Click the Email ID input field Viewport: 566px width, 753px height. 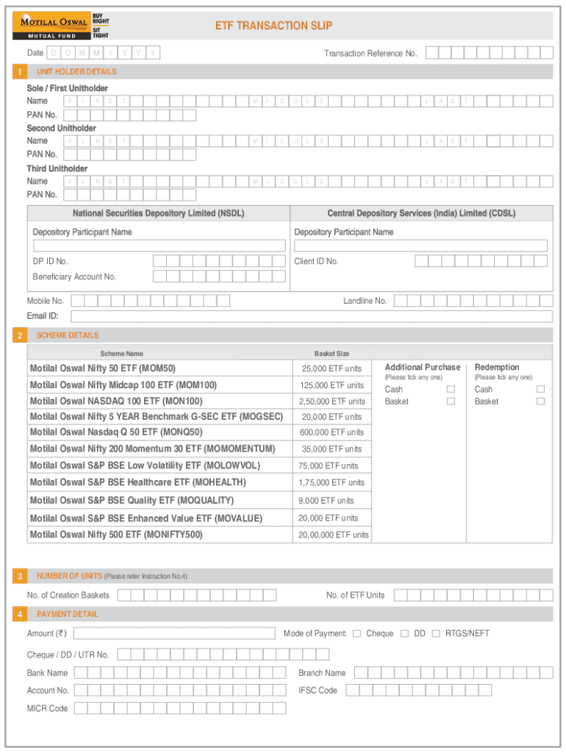click(311, 316)
